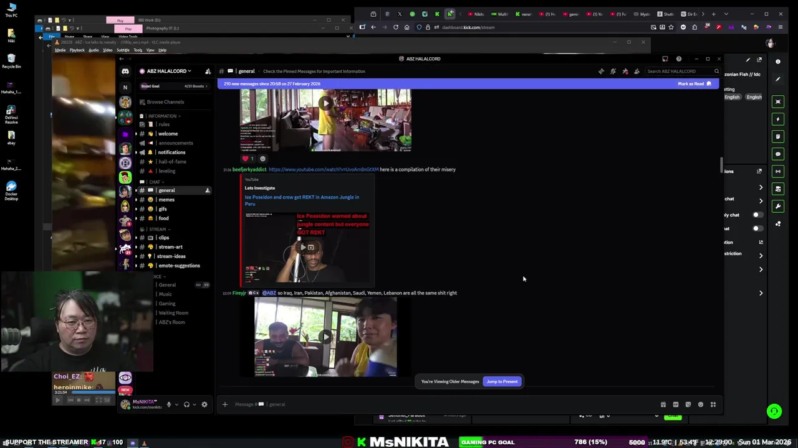Open pinned messages icon in channel header
Image resolution: width=798 pixels, height=448 pixels.
pos(625,71)
